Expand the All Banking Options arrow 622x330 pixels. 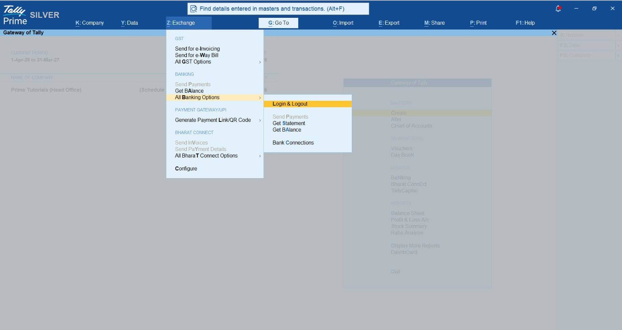pos(260,98)
